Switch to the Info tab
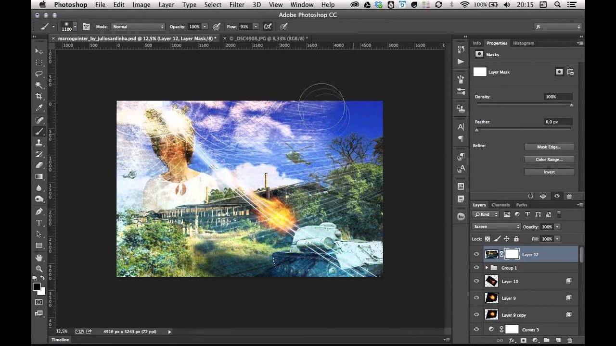 (x=477, y=43)
